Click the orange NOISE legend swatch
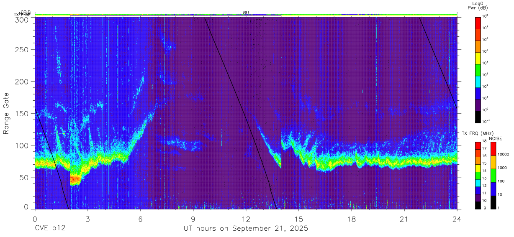The width and height of the screenshot is (514, 237). (x=493, y=162)
